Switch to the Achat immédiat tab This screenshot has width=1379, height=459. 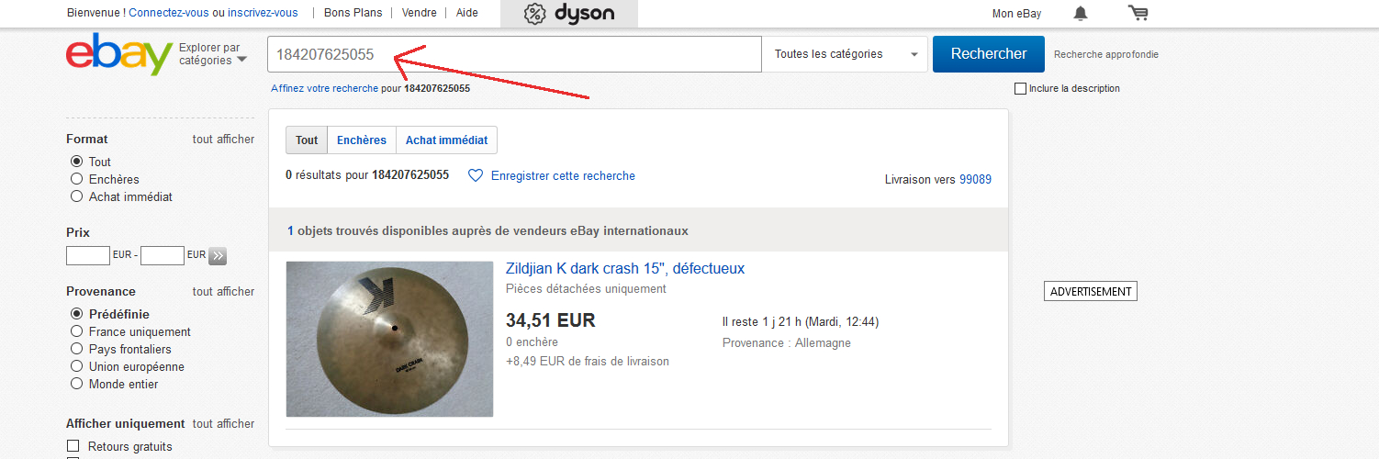447,140
